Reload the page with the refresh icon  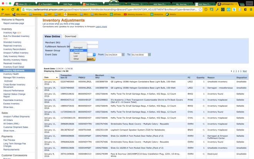point(13,10)
